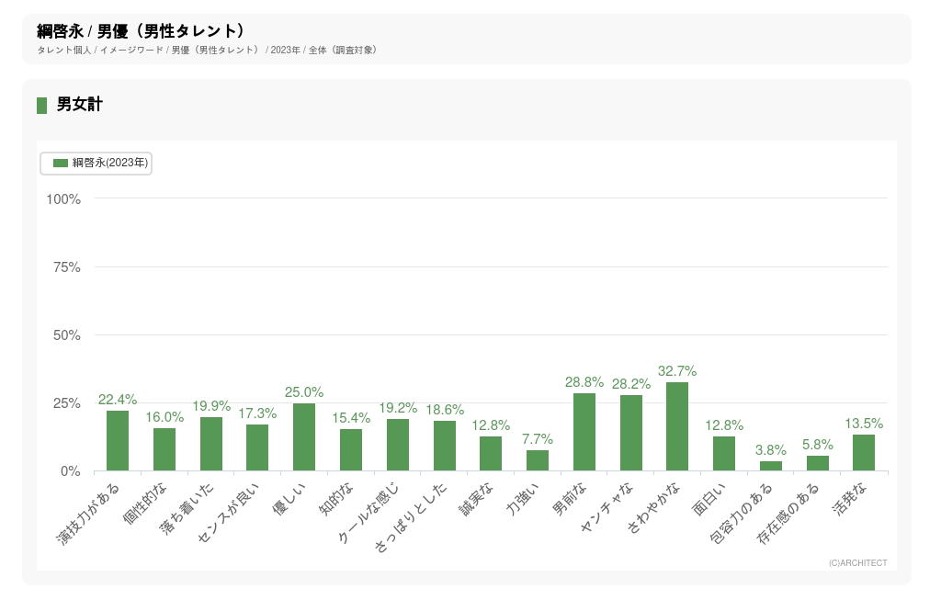Click the 包容力のある 3.8% bar

(x=771, y=466)
